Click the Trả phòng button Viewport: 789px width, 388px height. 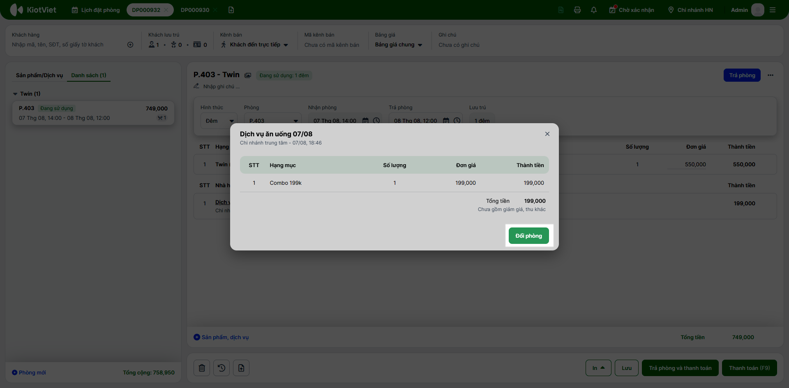tap(742, 75)
